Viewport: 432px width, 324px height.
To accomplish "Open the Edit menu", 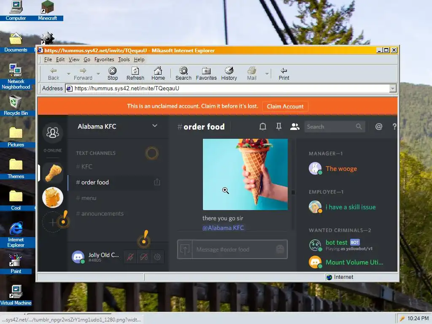I will click(x=60, y=59).
